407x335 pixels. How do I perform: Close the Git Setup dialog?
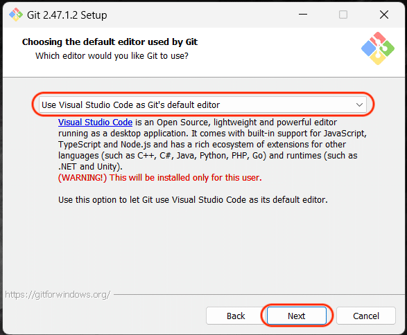click(x=384, y=15)
